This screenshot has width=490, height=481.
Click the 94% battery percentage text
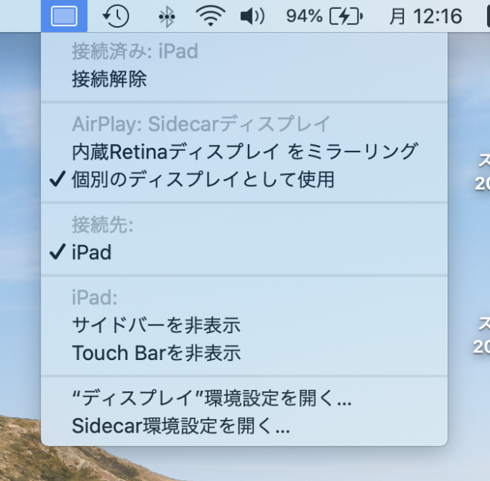[304, 16]
